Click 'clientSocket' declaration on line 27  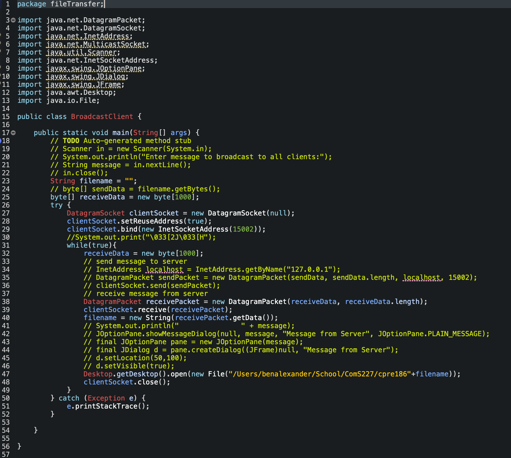(154, 213)
